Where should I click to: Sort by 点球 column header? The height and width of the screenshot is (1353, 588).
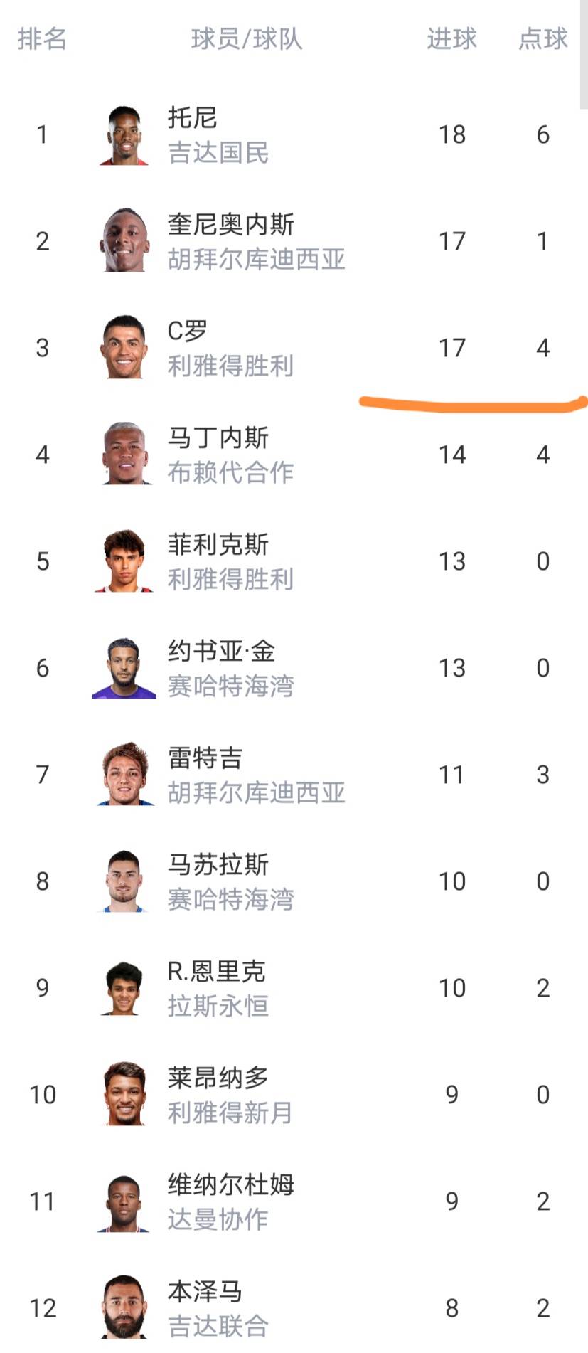tap(542, 38)
